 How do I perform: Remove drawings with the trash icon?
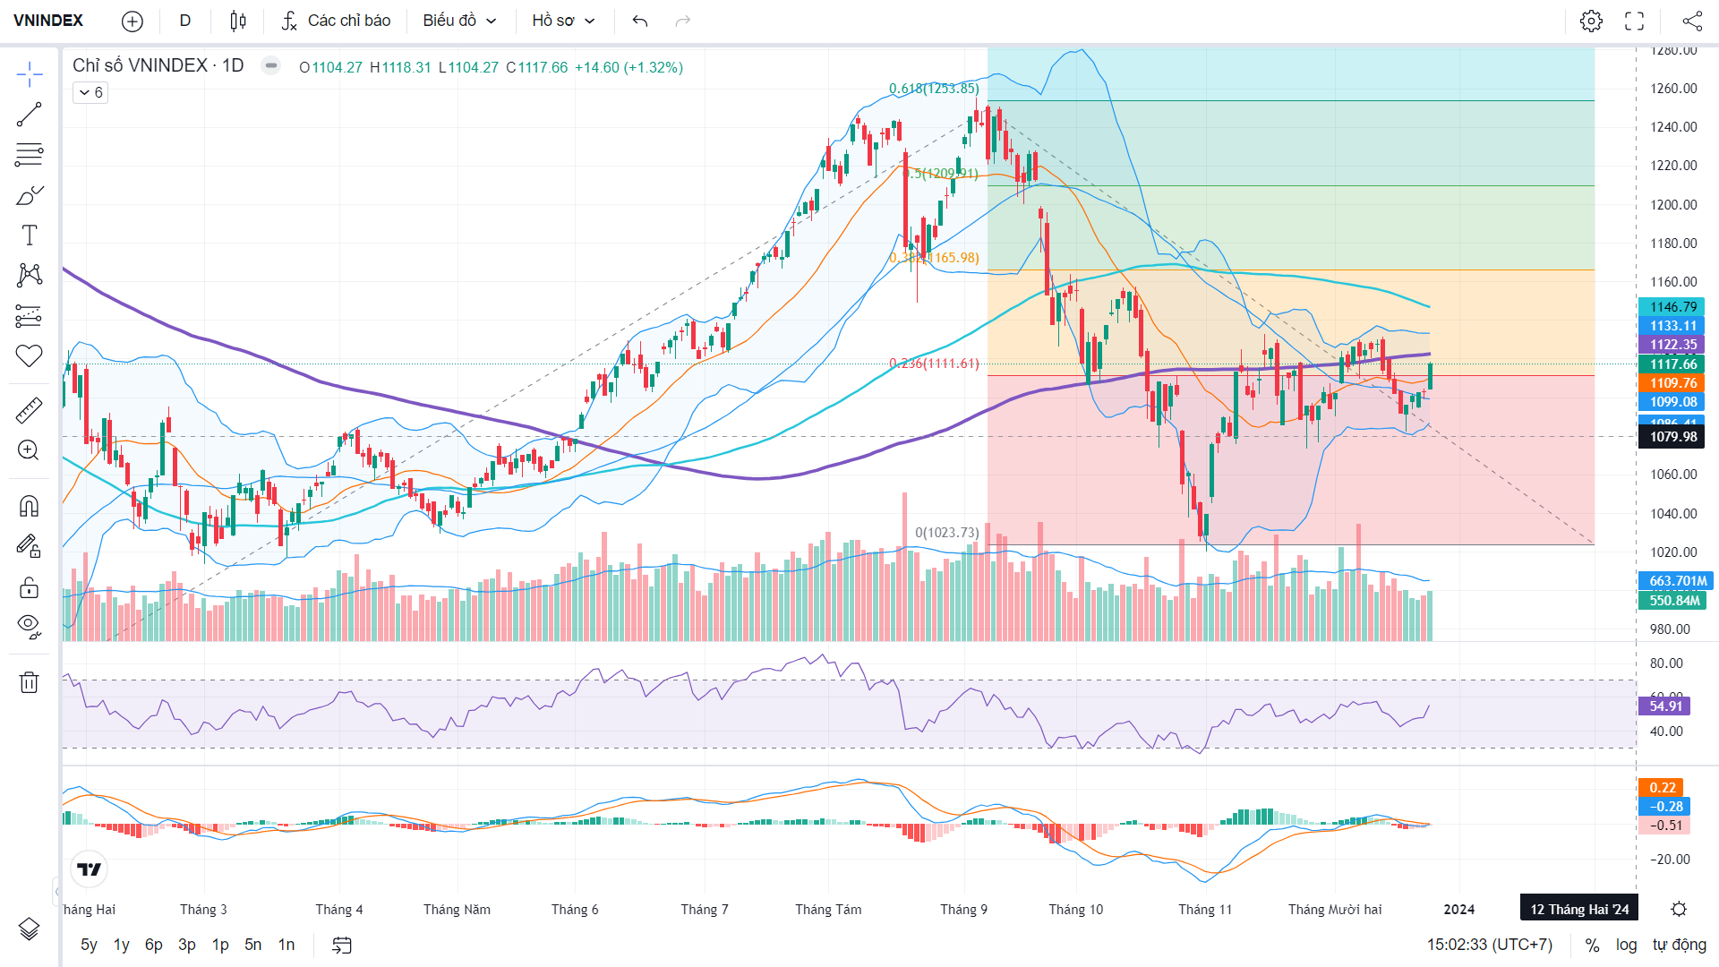pyautogui.click(x=29, y=682)
